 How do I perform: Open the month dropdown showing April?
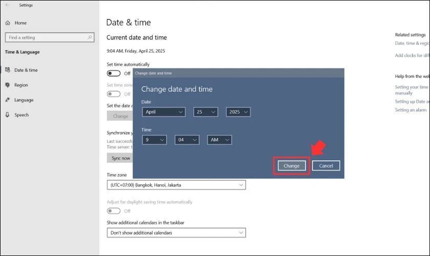point(164,112)
